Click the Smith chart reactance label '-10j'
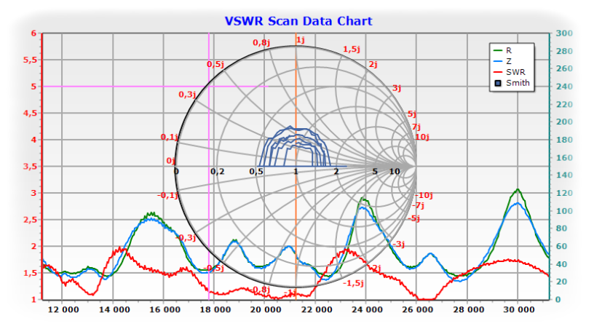 424,195
